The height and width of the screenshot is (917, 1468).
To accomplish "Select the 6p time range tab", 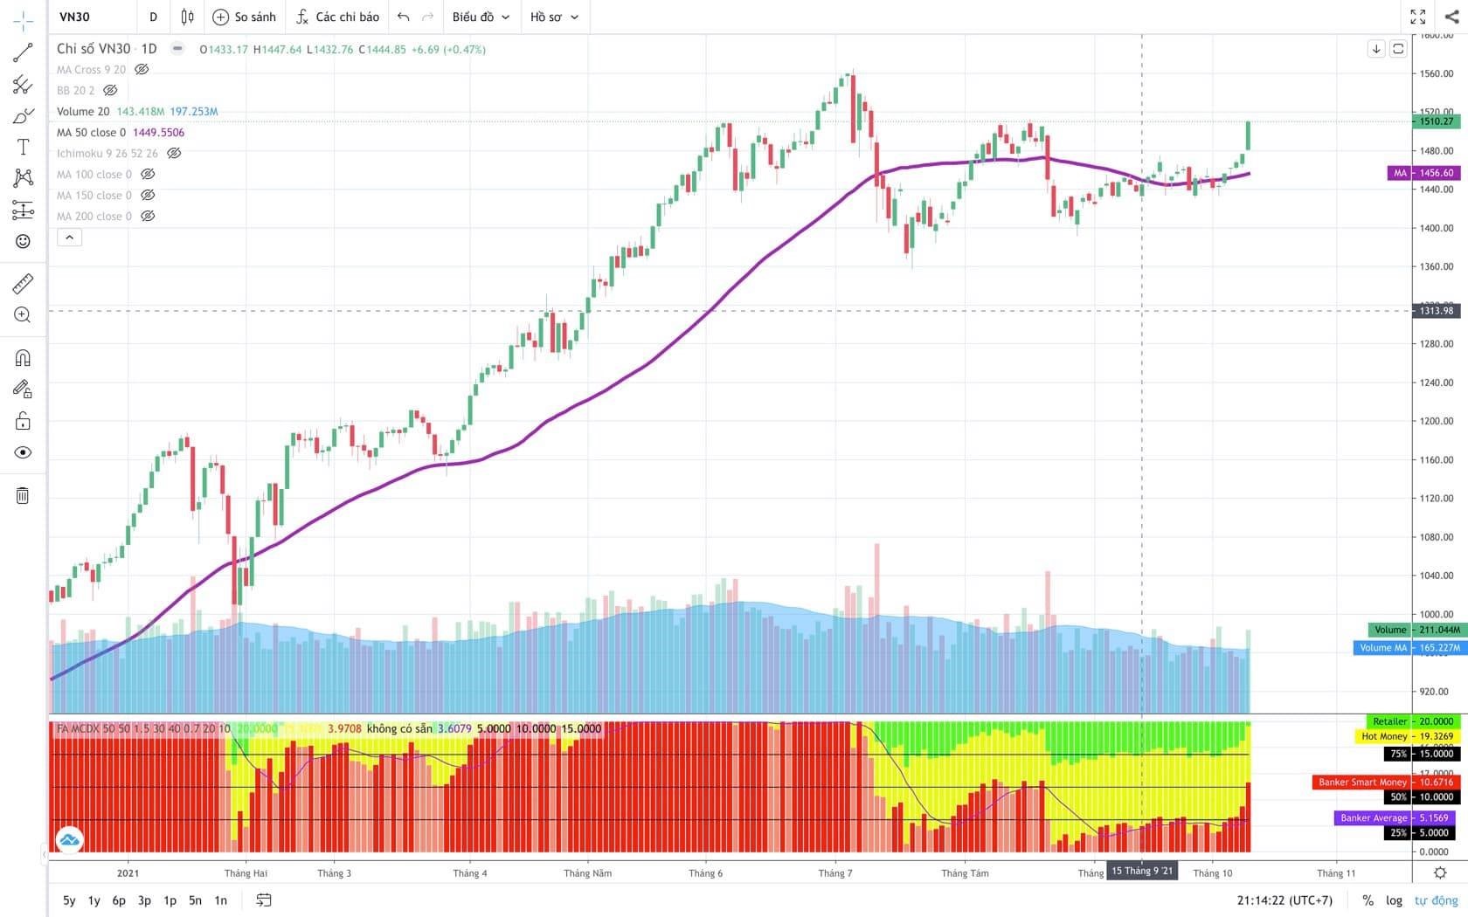I will (119, 900).
